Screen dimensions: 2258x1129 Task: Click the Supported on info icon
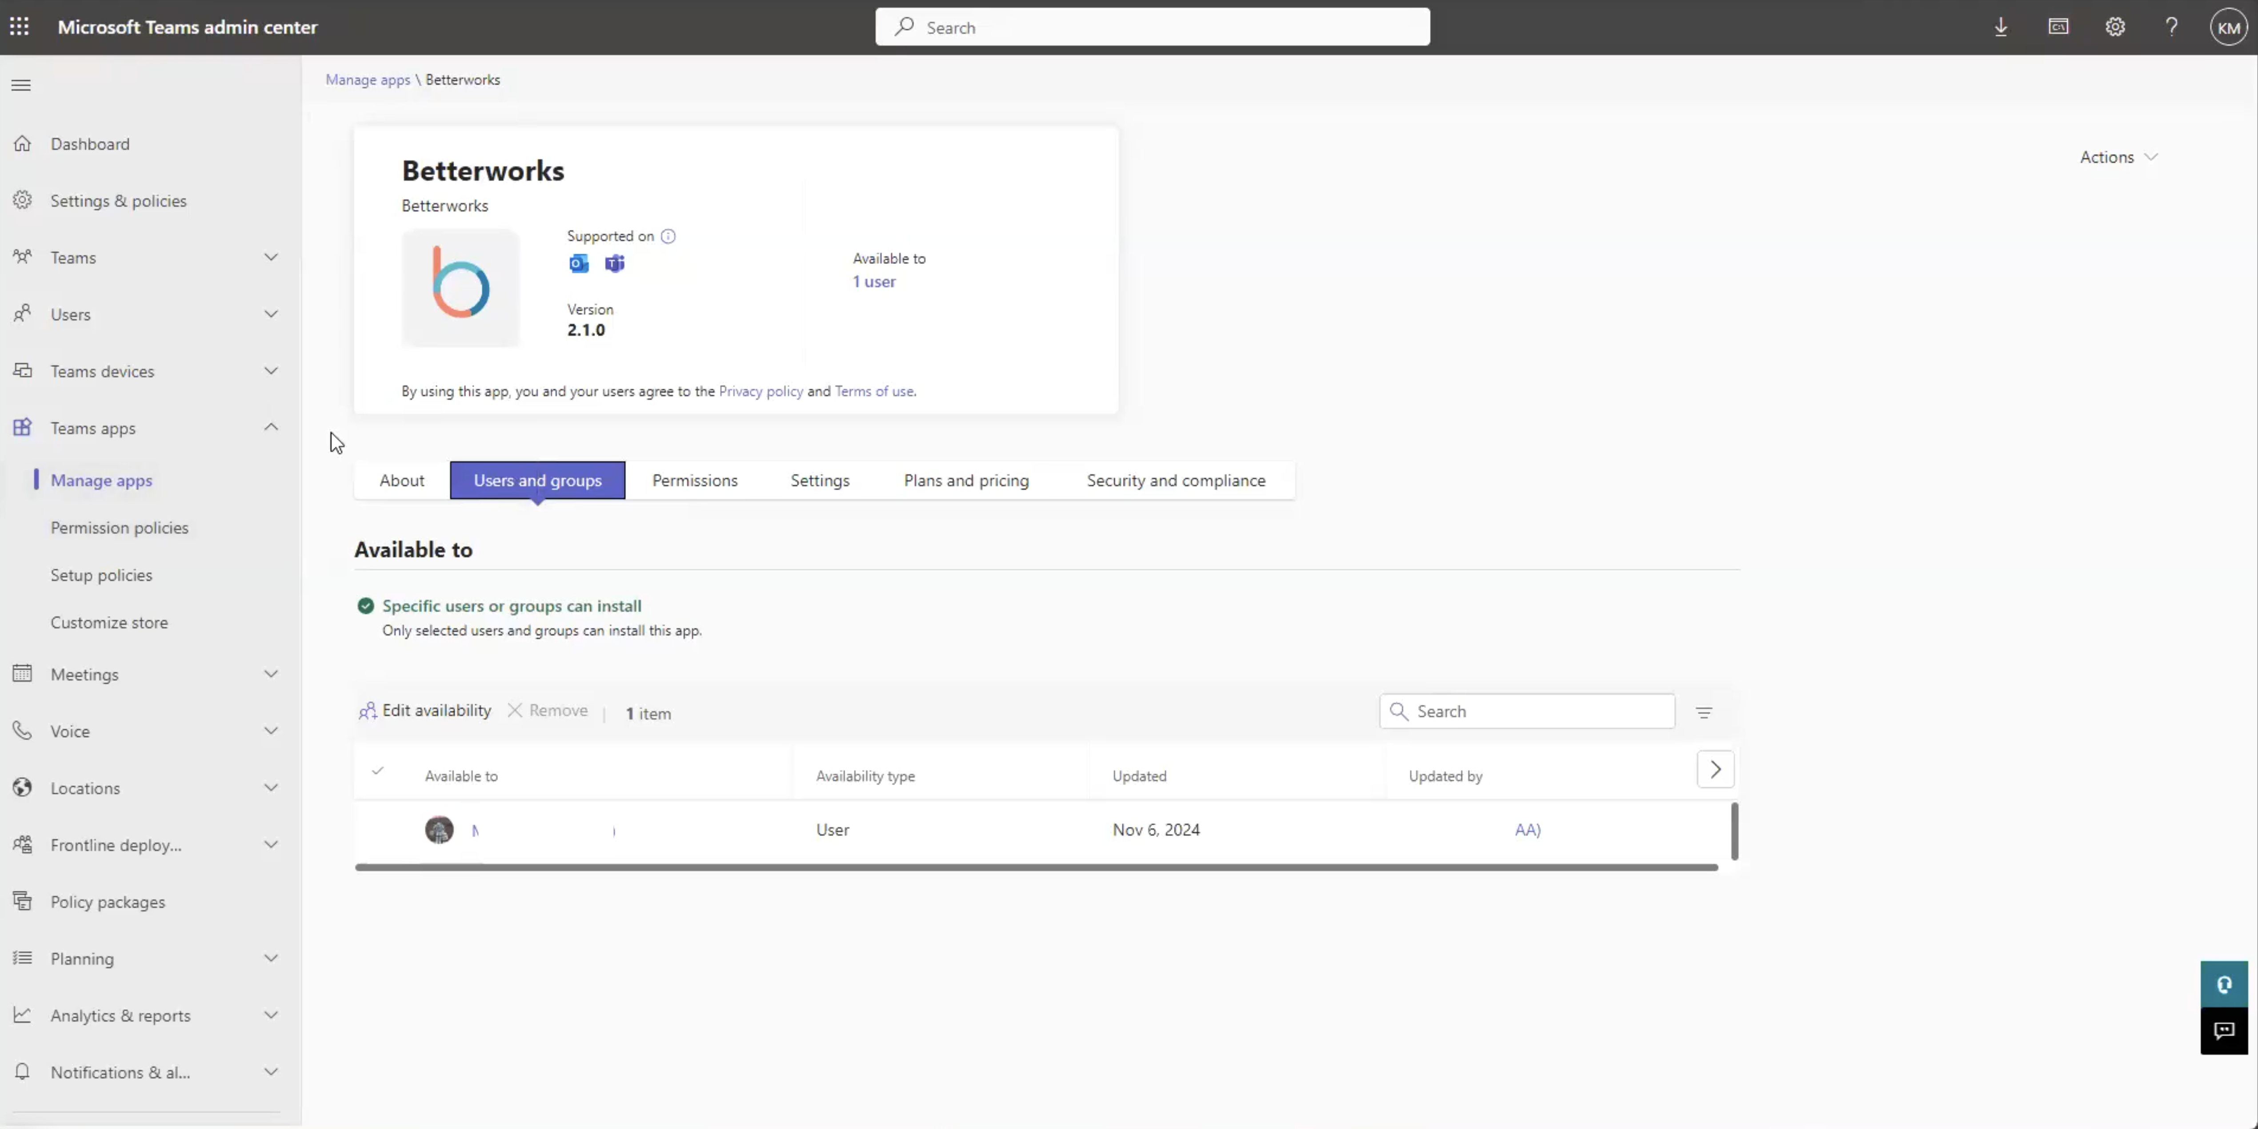pyautogui.click(x=668, y=236)
